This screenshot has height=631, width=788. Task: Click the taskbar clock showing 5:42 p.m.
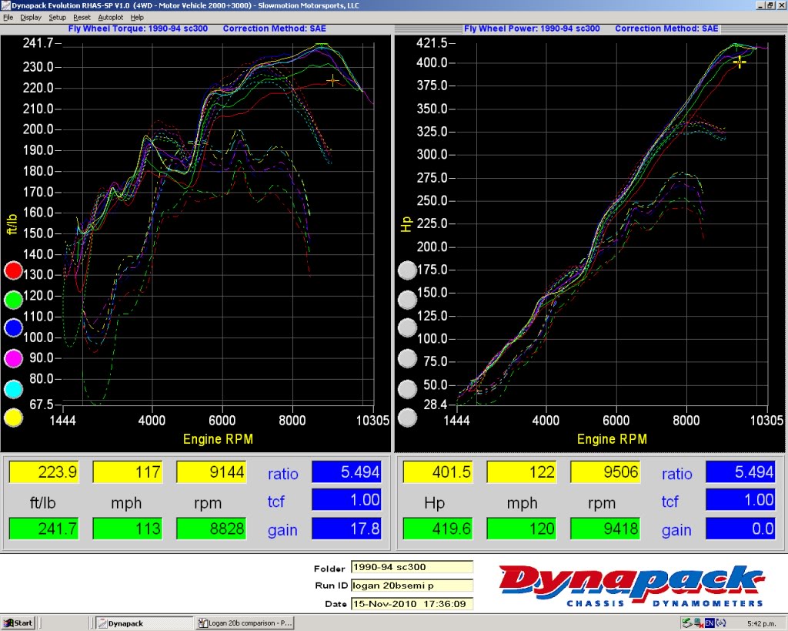tap(761, 623)
